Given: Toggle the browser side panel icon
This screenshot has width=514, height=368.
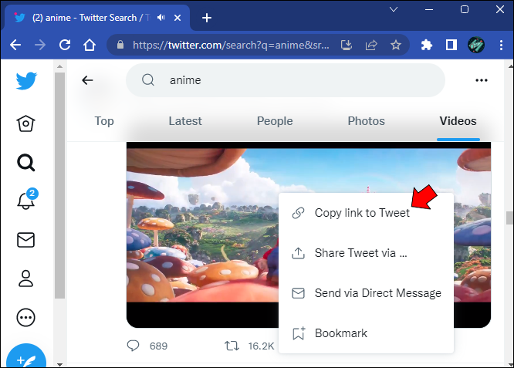Looking at the screenshot, I should [451, 45].
